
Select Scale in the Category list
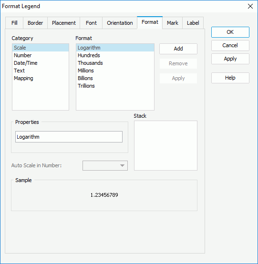tap(41, 48)
